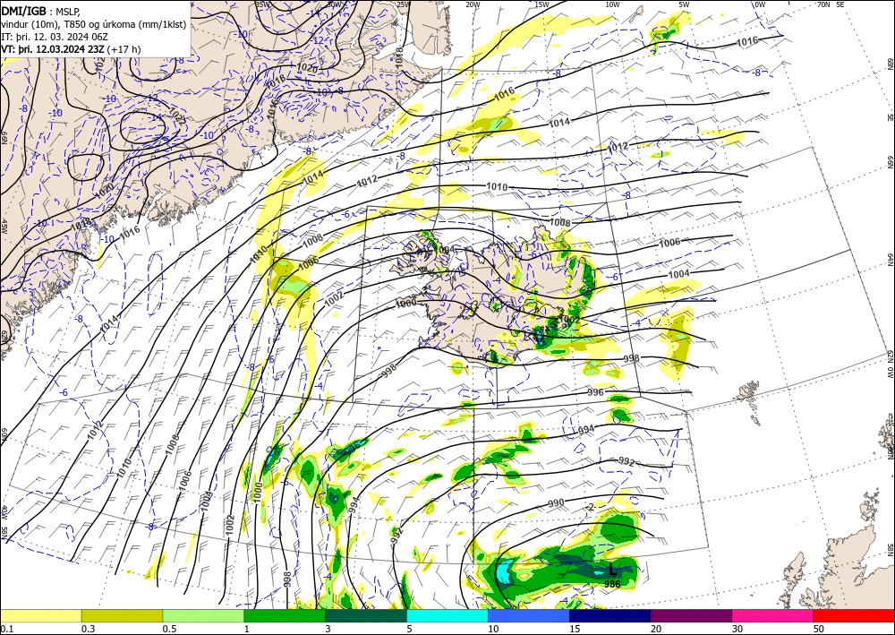Screen dimensions: 895x635
Task: Click the yellow 0.1–0.3 legend color band
Action: pos(40,615)
